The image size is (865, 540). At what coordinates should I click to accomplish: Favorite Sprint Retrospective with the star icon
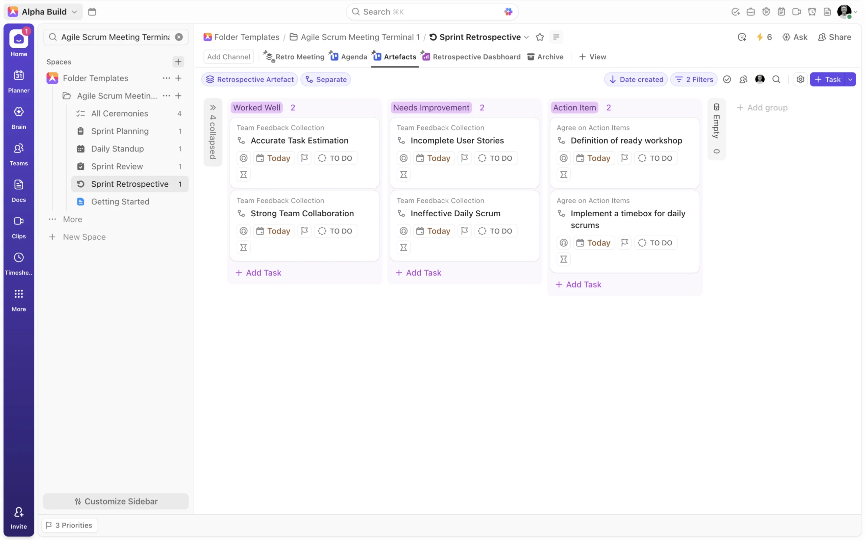(540, 37)
